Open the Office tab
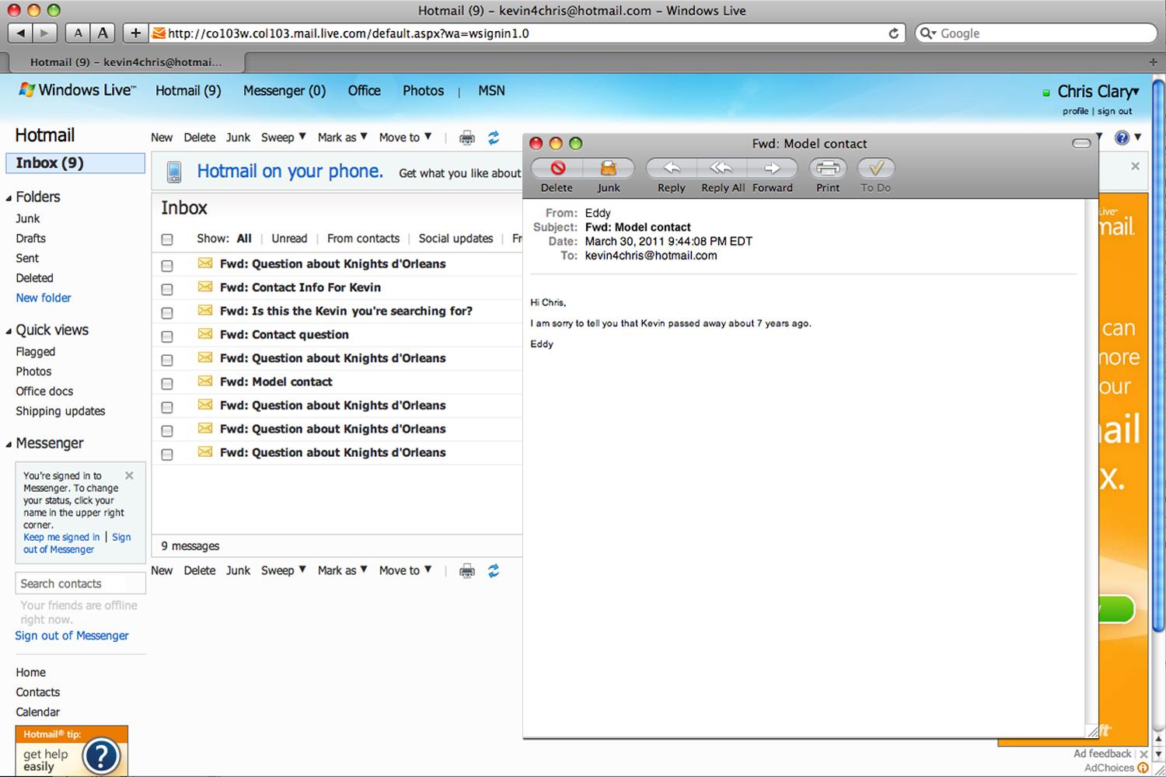 coord(365,91)
